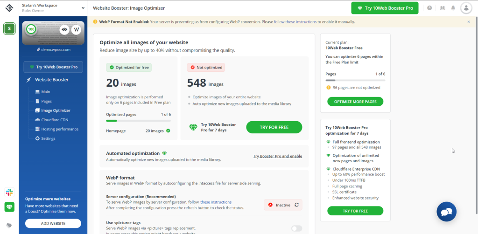Screen dimensions: 478x234
Task: Open the clock history icon in the top bar
Action: pos(429,8)
